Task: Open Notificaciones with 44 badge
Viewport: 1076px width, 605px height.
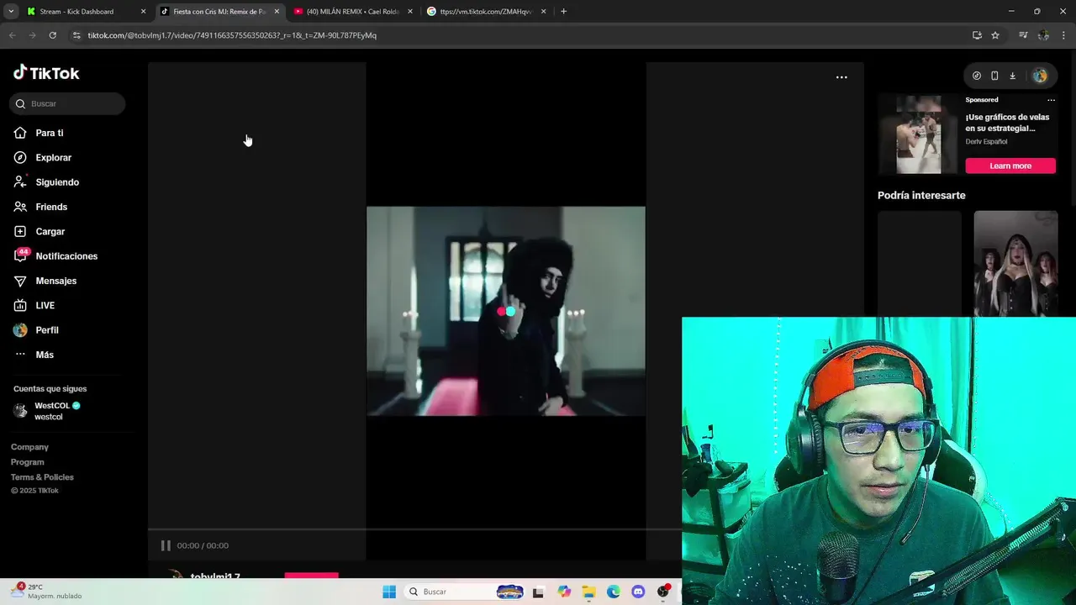Action: 66,256
